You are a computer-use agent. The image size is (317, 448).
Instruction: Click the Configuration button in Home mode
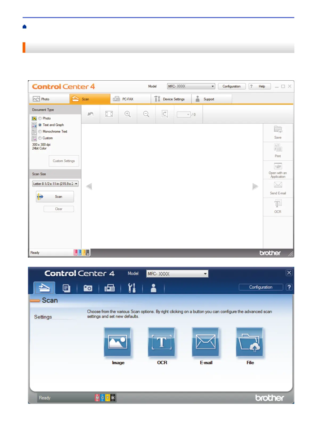coord(232,86)
